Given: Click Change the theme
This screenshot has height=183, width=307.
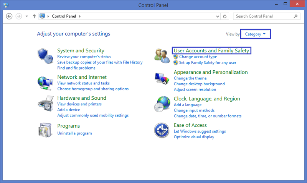Looking at the screenshot, I should pyautogui.click(x=190, y=78).
